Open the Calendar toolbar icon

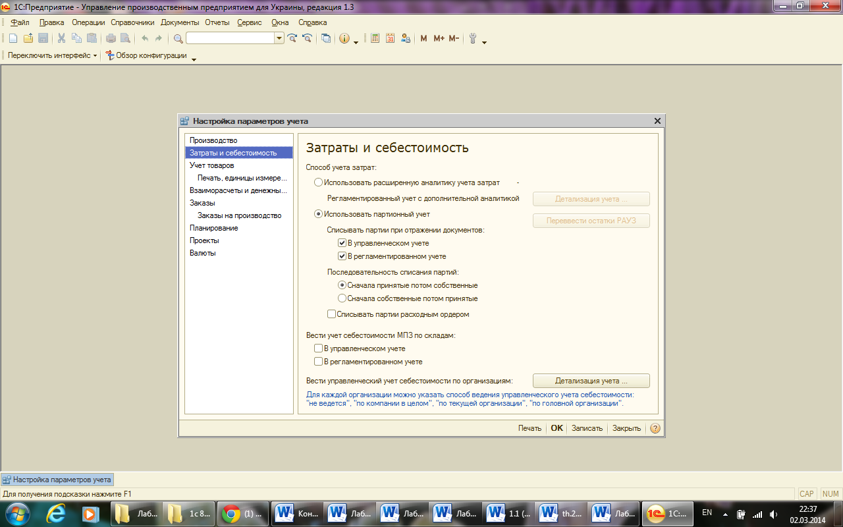391,38
